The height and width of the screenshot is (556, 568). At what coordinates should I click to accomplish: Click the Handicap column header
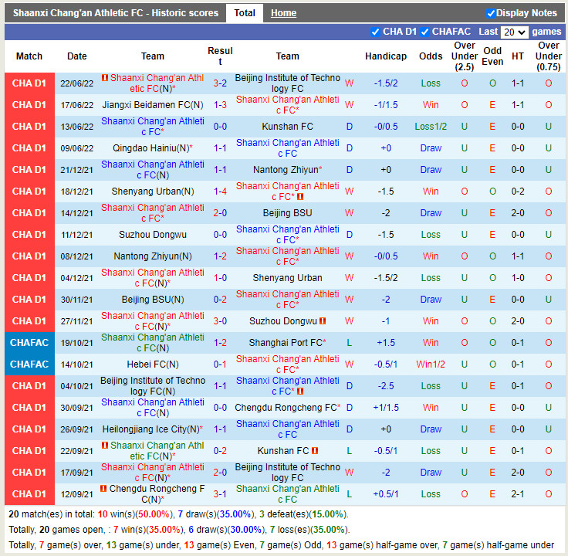[x=385, y=56]
